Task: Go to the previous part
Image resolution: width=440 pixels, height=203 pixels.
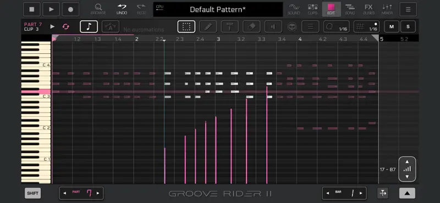Action: pyautogui.click(x=65, y=193)
